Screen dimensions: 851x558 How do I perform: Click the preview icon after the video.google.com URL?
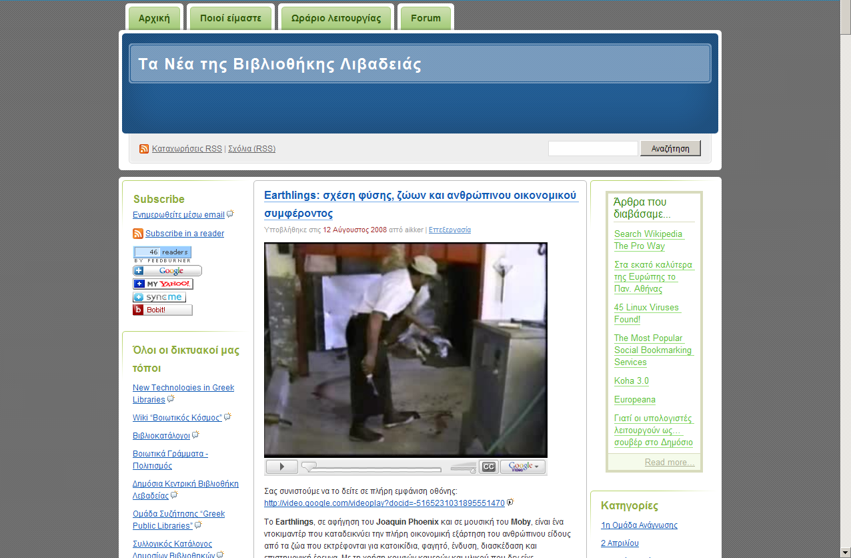click(x=510, y=503)
